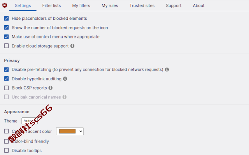249x155 pixels.
Task: Enable Color-blind friendly option
Action: pos(6,141)
